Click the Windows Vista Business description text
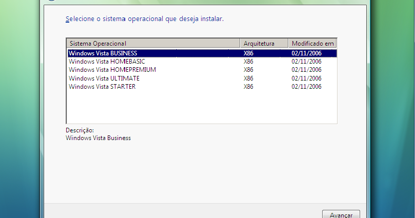Image resolution: width=415 pixels, height=218 pixels. [x=98, y=138]
